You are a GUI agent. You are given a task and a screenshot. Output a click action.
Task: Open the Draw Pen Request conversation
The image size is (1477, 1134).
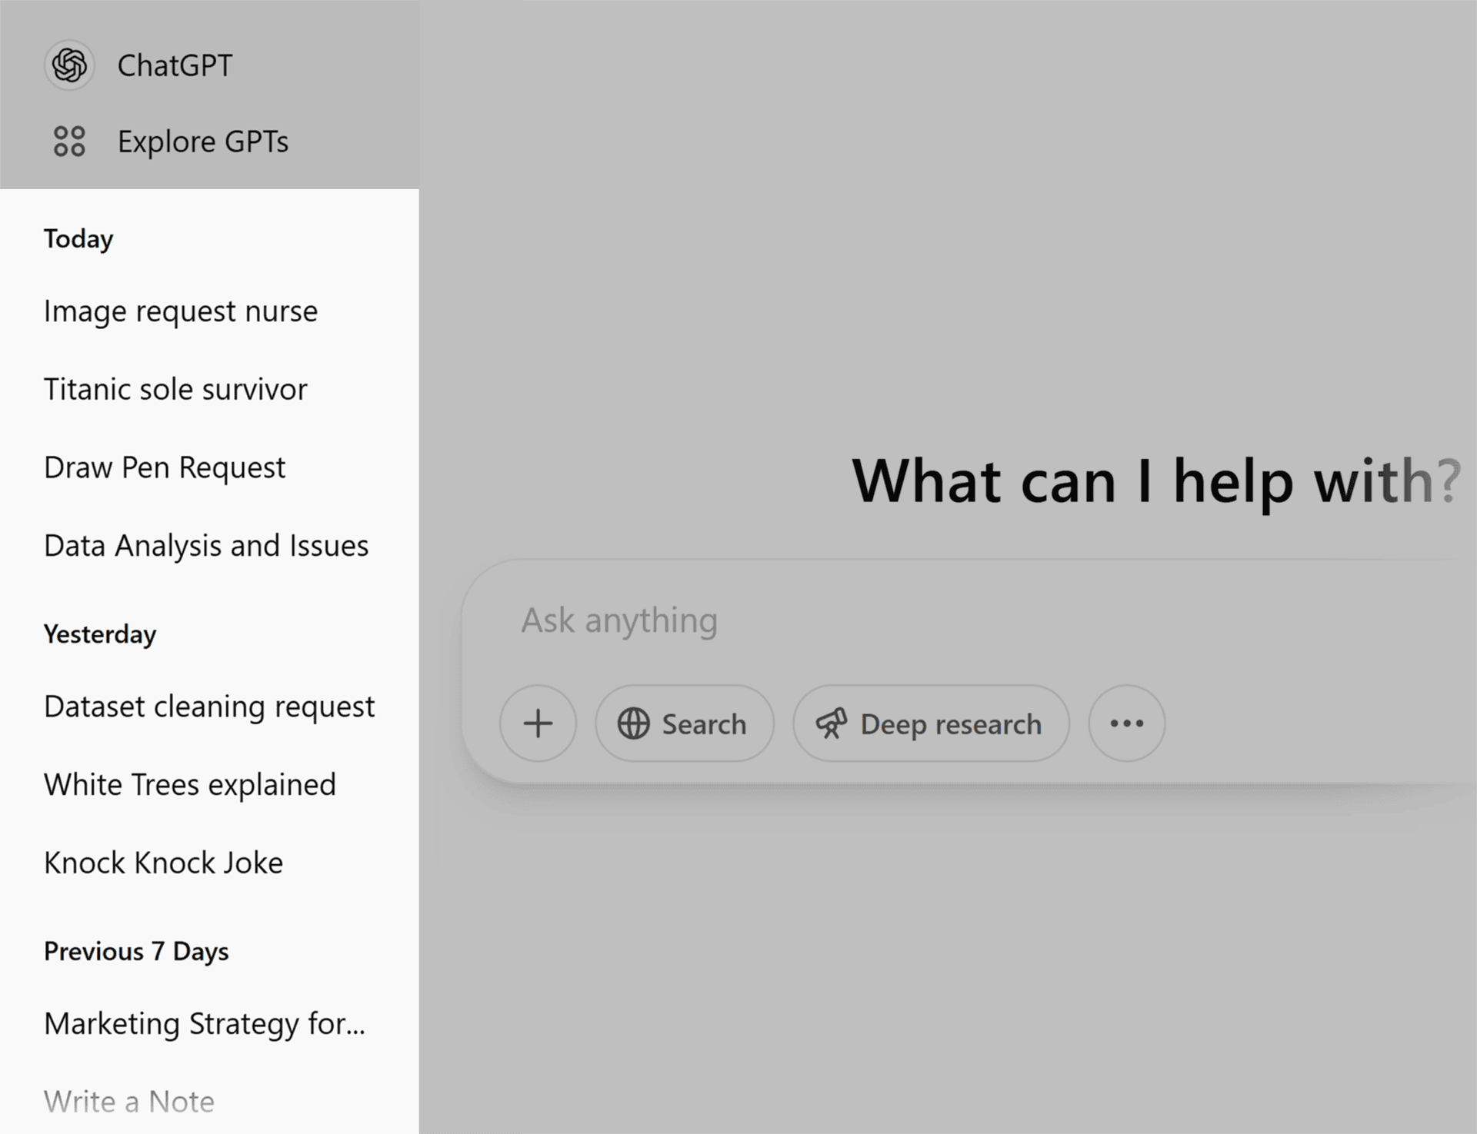(165, 467)
